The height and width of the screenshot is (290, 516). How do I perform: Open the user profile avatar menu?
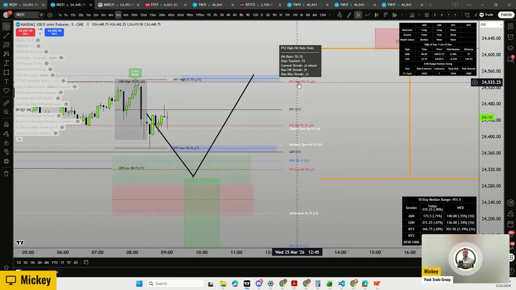coord(6,15)
